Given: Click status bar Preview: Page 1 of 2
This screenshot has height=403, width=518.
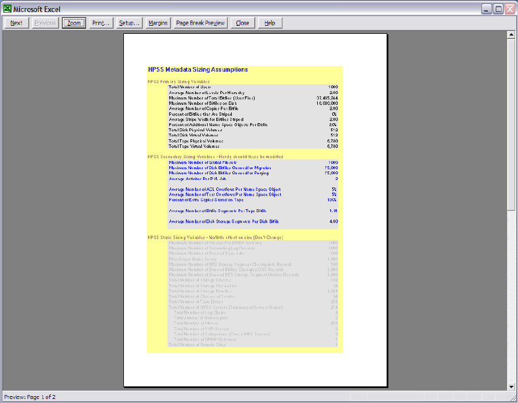Looking at the screenshot, I should (x=30, y=397).
